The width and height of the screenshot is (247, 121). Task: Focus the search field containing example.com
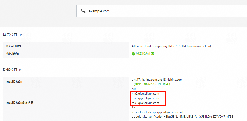tap(154, 11)
